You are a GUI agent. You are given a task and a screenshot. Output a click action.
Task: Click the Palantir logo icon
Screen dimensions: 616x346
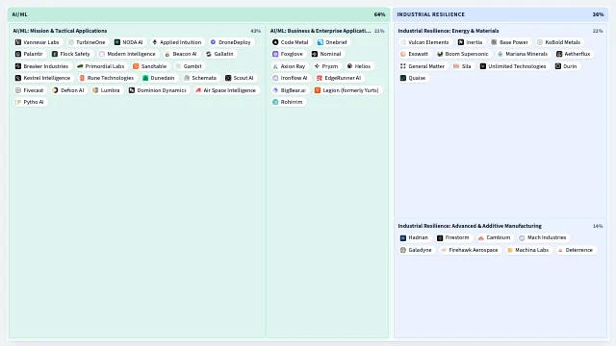18,54
